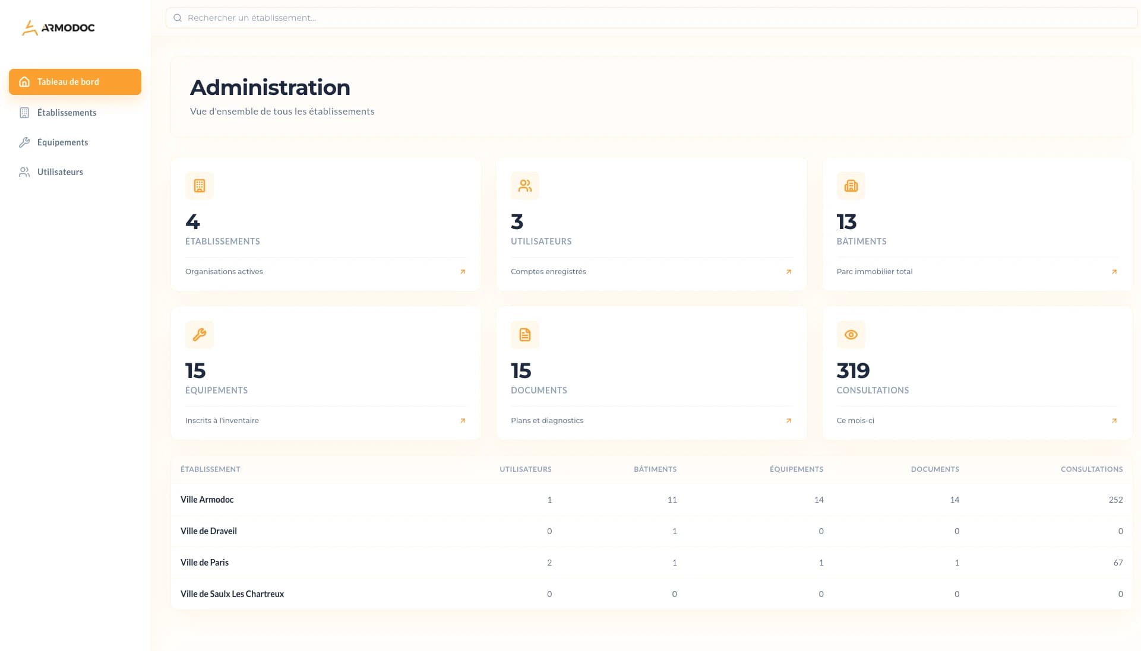Image resolution: width=1141 pixels, height=651 pixels.
Task: Select the Ville de Paris row
Action: (205, 563)
